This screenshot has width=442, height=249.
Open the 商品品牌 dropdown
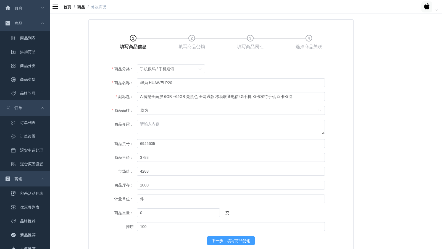[x=231, y=110]
